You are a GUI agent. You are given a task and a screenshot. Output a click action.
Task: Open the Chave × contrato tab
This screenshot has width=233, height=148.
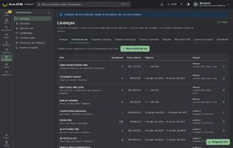(149, 40)
